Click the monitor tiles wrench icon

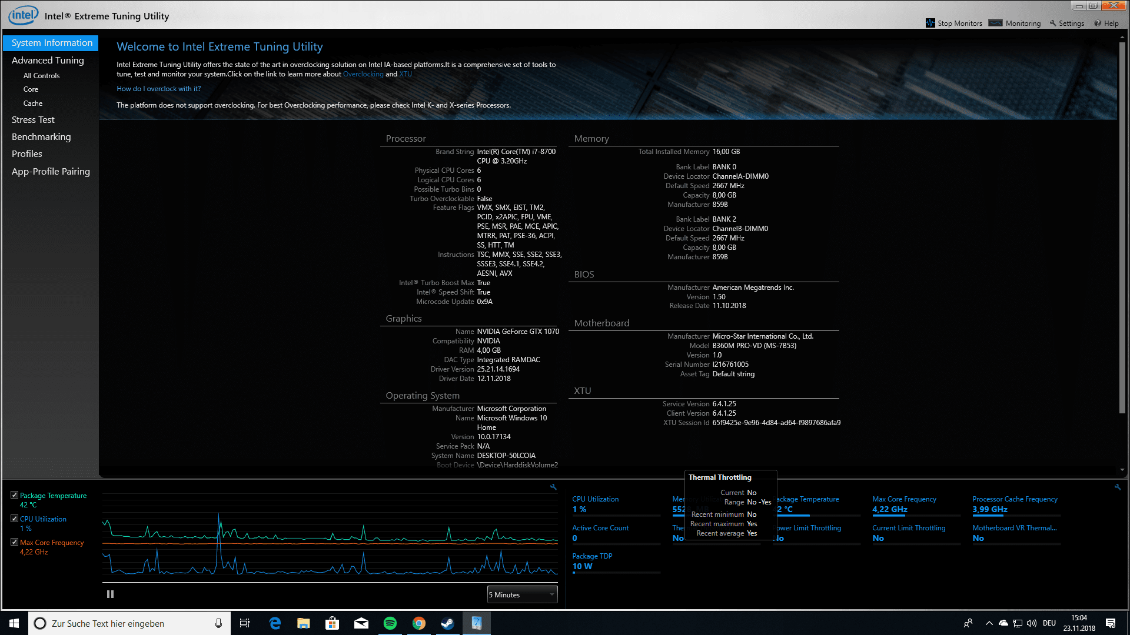(x=1118, y=487)
